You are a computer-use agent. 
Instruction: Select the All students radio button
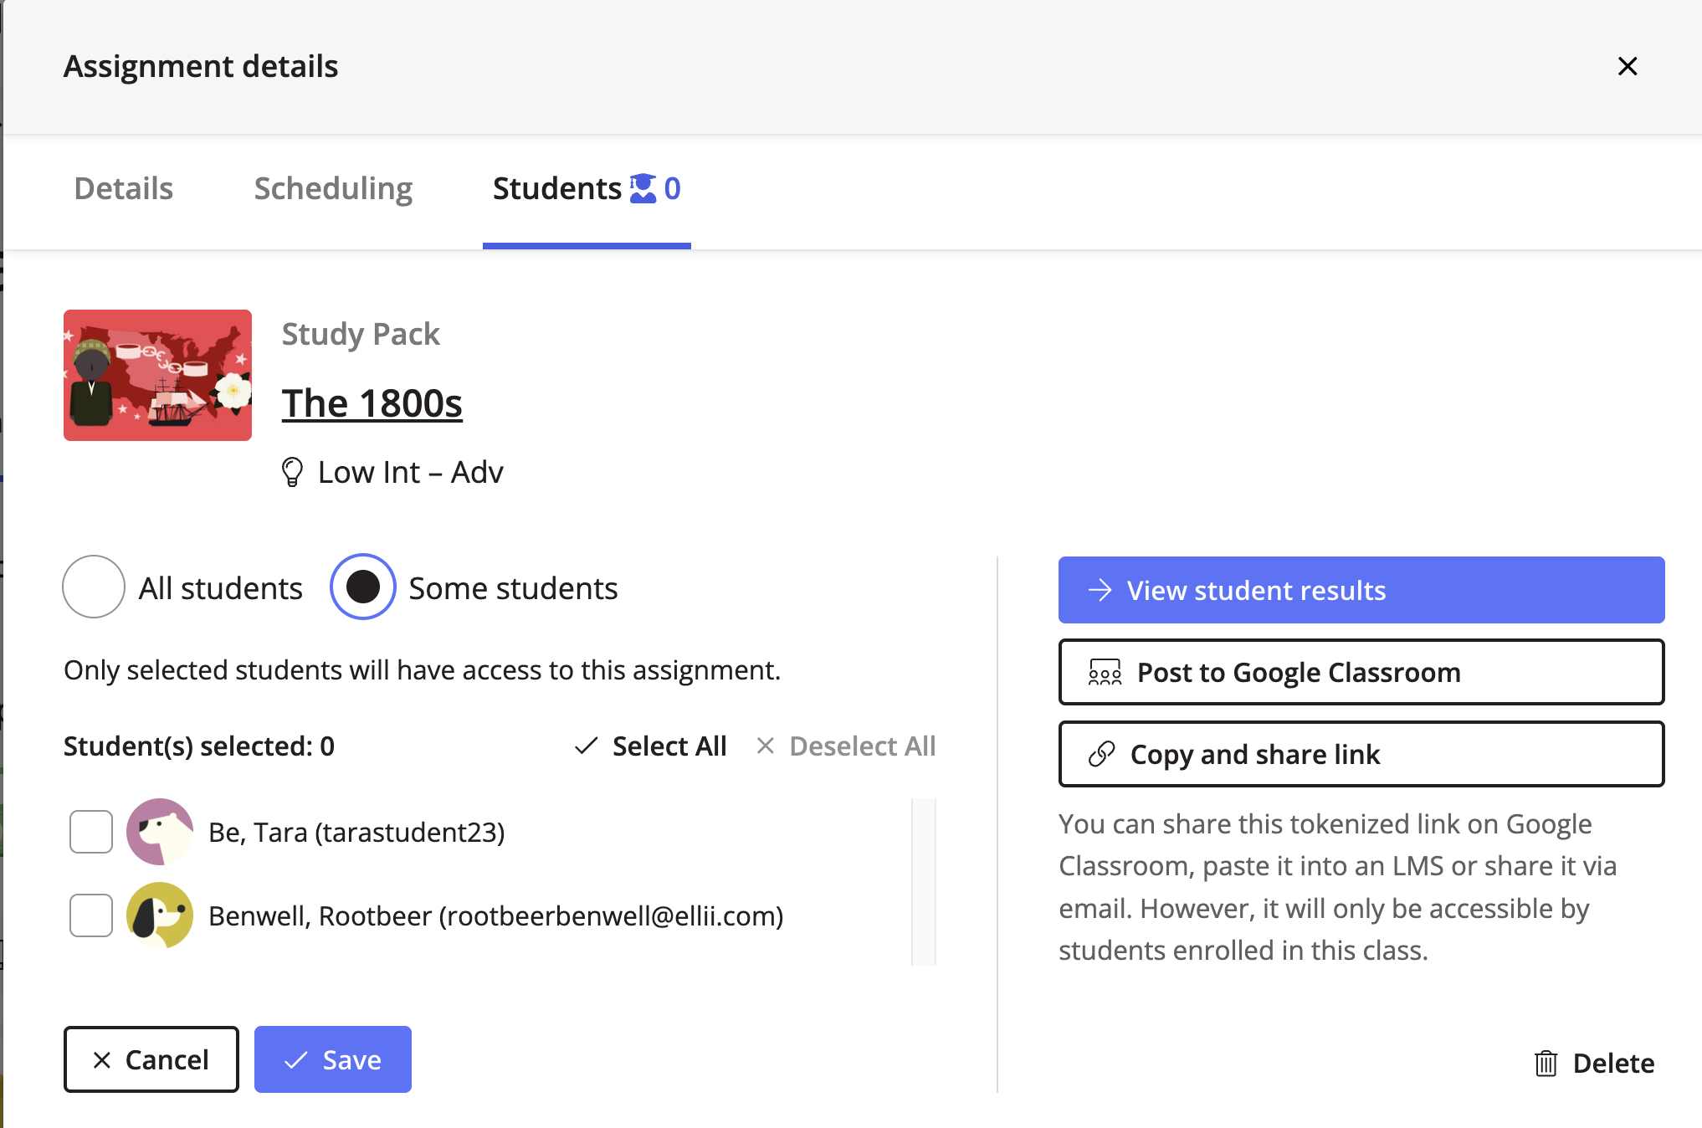[x=94, y=587]
